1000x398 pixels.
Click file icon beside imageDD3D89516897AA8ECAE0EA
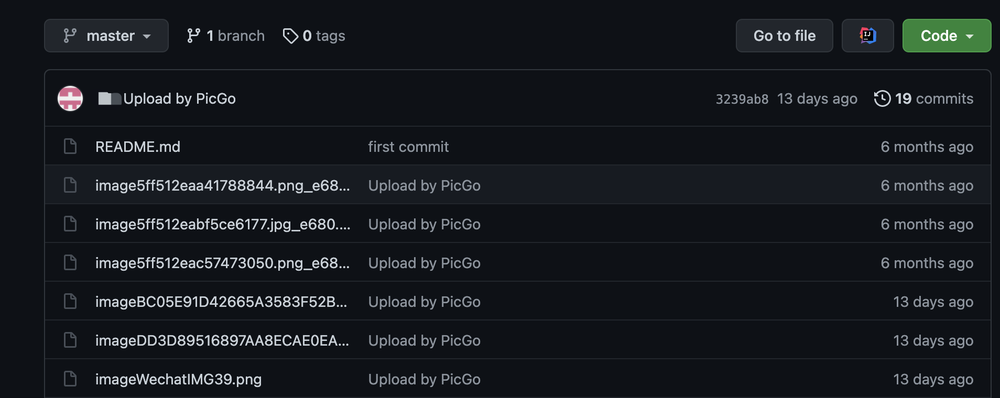click(70, 340)
